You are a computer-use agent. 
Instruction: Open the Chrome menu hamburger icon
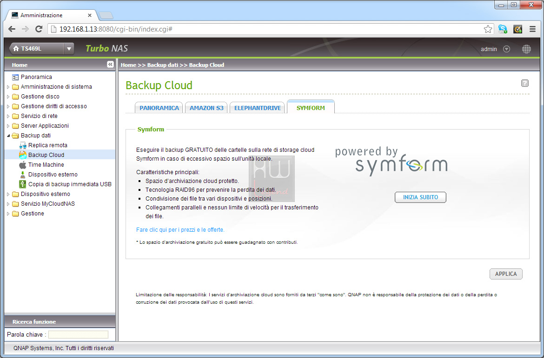(532, 29)
